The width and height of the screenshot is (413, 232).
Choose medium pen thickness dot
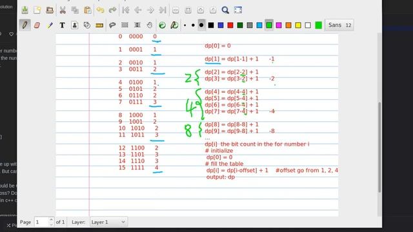point(193,26)
